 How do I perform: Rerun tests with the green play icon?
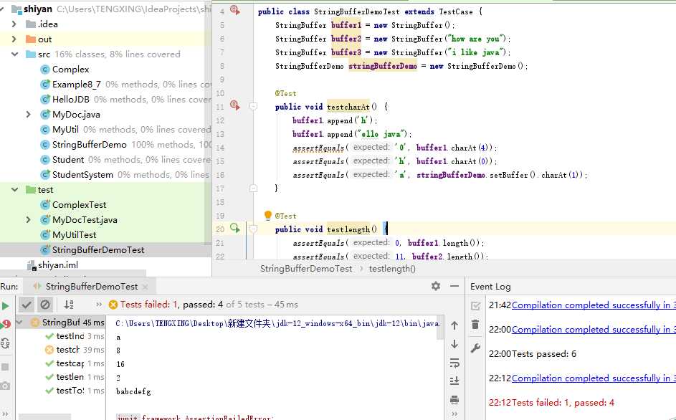pyautogui.click(x=5, y=306)
